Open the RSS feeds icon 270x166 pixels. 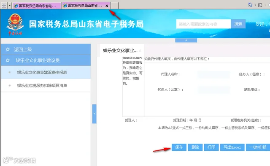[x=260, y=5]
